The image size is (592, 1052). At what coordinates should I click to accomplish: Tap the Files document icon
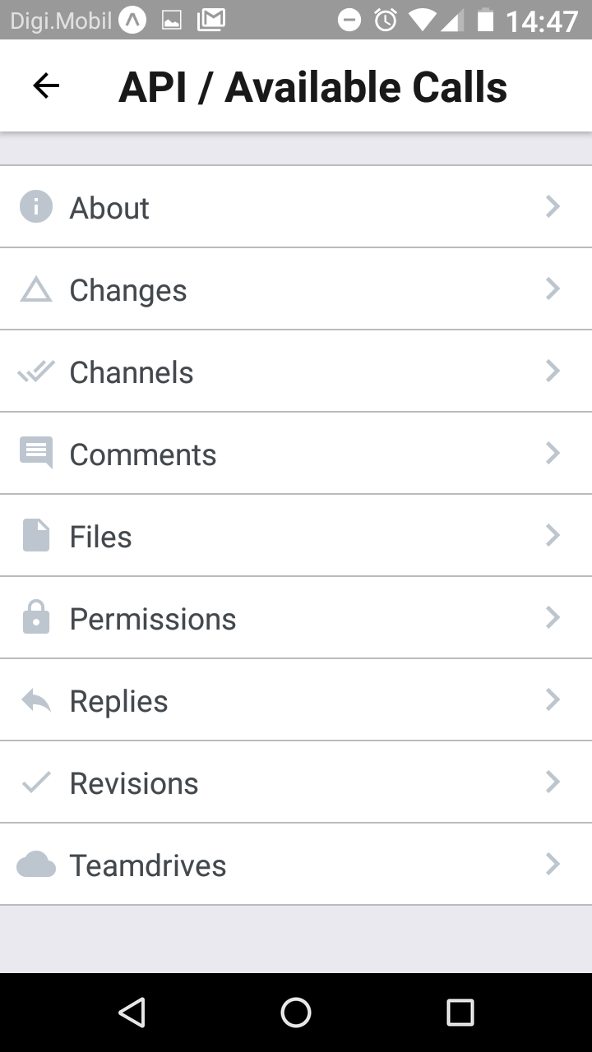[36, 535]
